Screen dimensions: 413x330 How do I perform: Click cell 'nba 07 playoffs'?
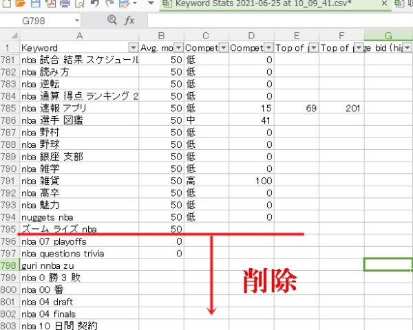(x=79, y=241)
